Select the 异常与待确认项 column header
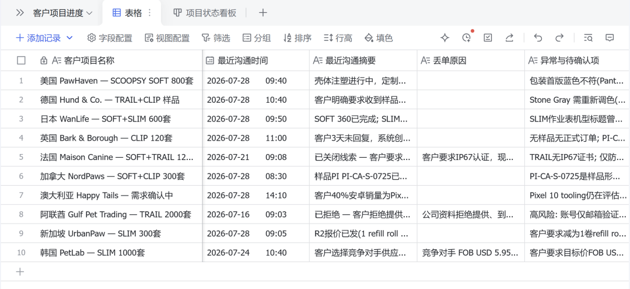 (x=577, y=60)
